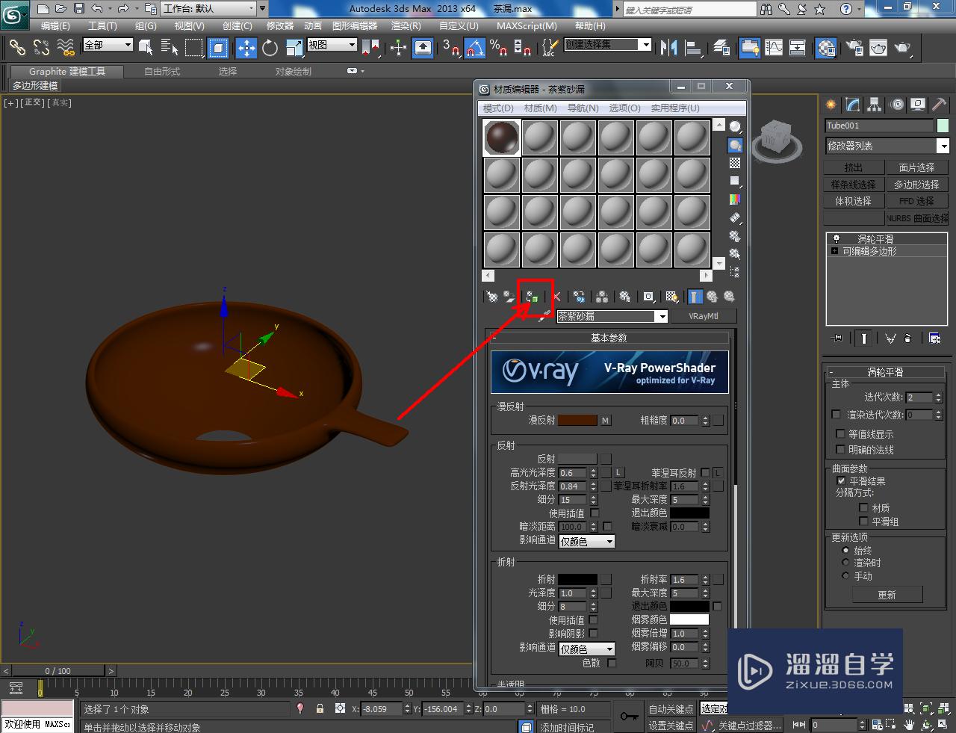The height and width of the screenshot is (733, 956).
Task: Select the Select and Rotate tool
Action: (270, 48)
